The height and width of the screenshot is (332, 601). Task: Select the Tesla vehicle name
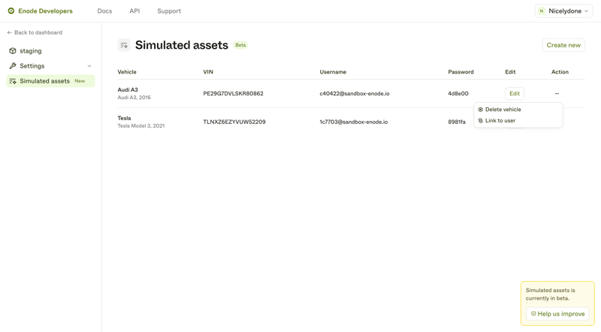tap(124, 118)
